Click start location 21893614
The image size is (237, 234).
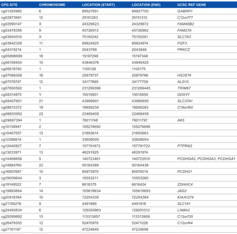pyautogui.click(x=90, y=133)
